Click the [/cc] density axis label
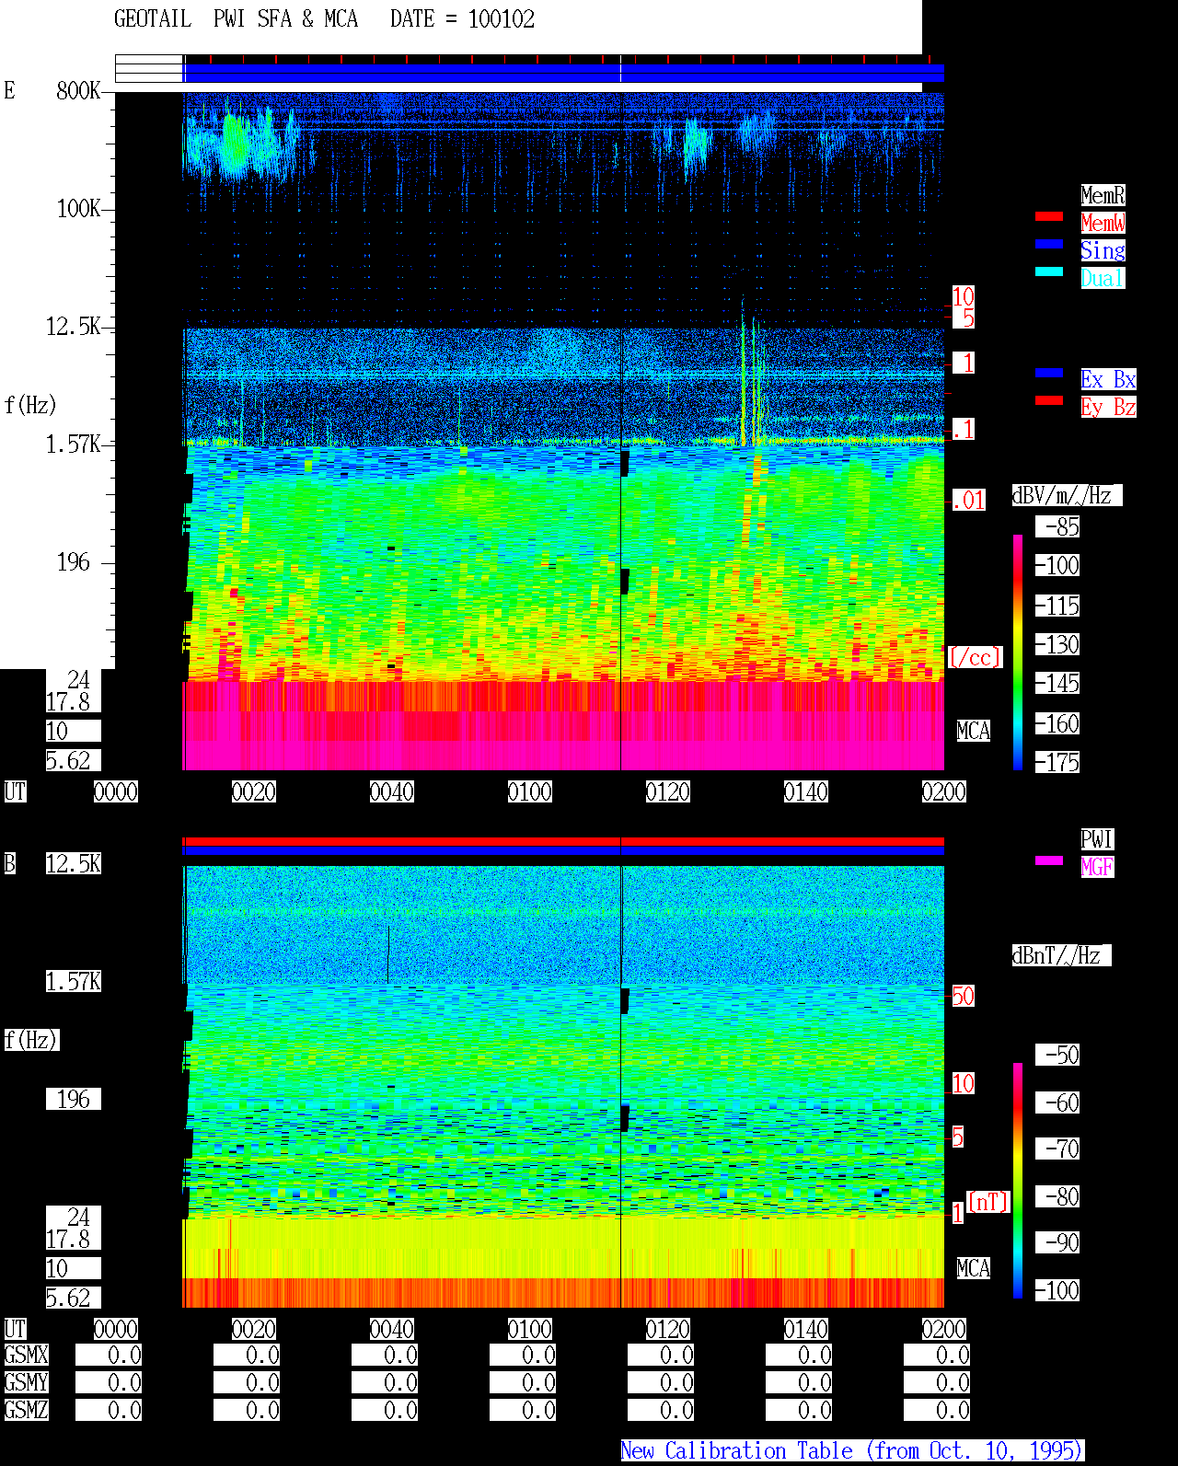 click(x=975, y=657)
